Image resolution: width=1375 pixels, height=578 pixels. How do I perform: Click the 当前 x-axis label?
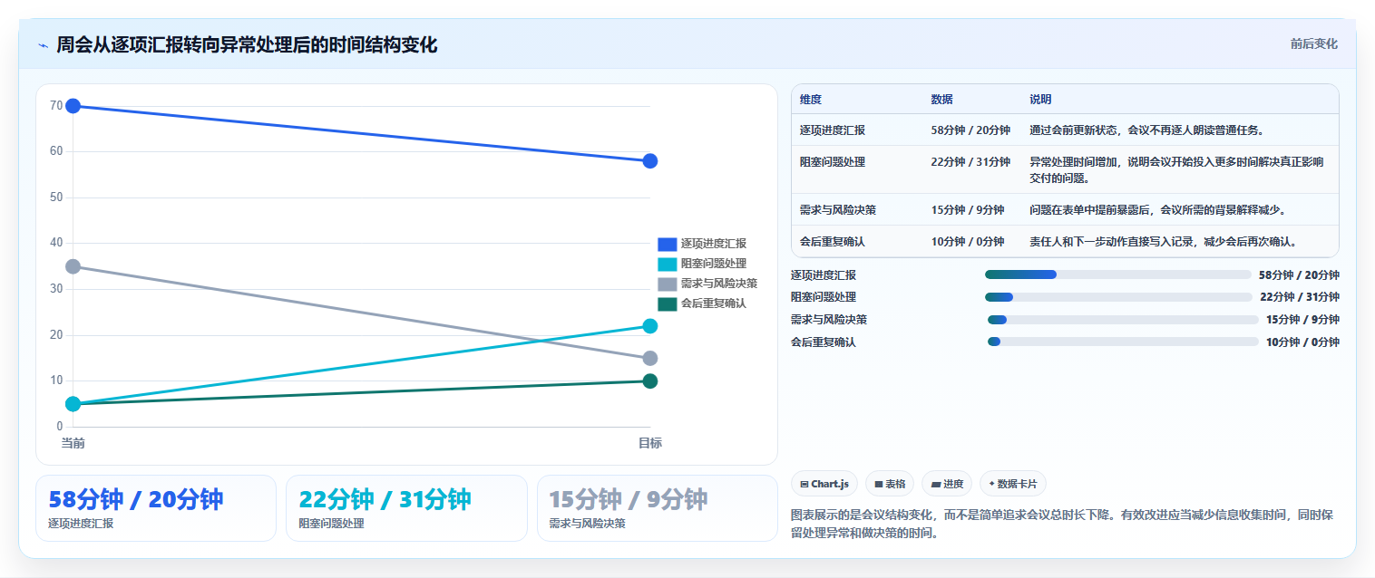[x=73, y=443]
